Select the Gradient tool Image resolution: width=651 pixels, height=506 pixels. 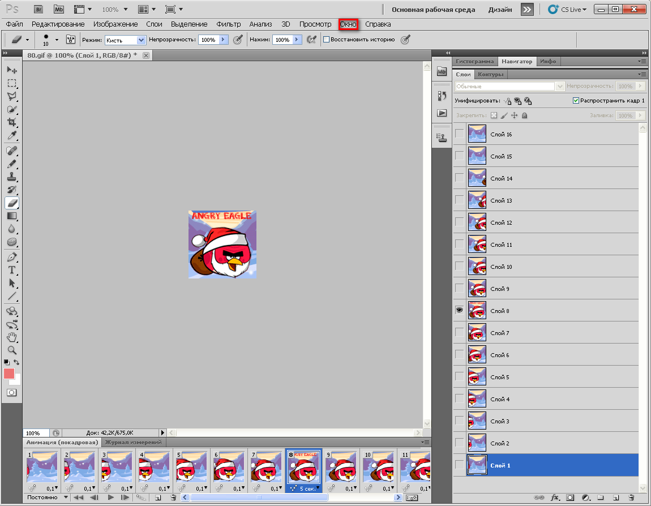(11, 216)
